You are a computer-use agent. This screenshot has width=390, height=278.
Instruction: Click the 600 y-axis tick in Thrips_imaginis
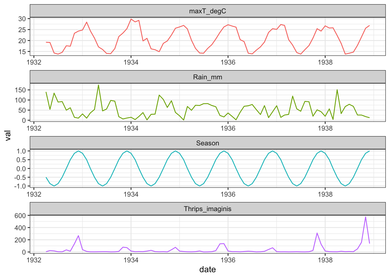tap(21, 216)
